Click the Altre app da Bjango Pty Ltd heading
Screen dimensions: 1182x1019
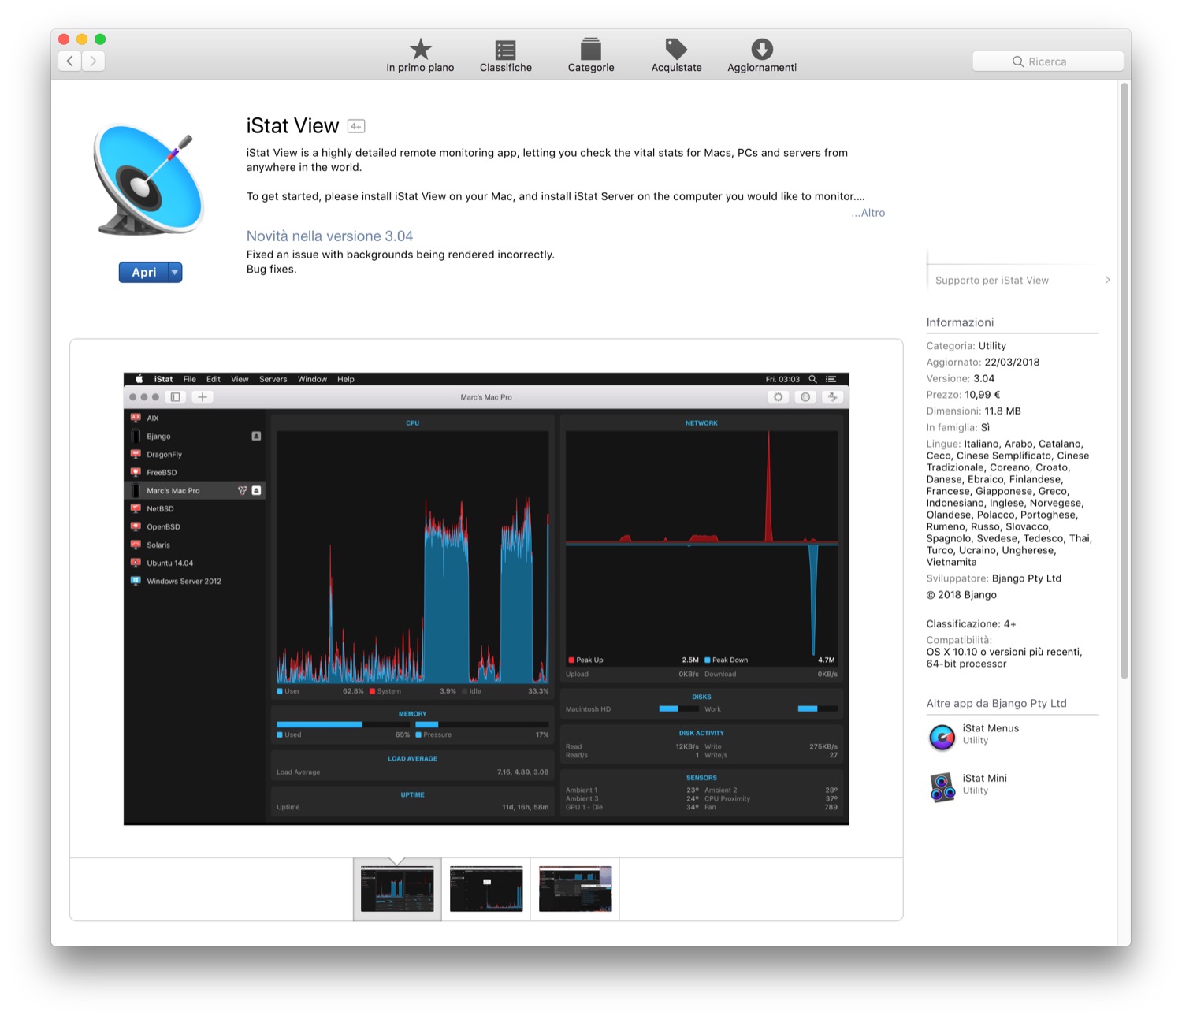coord(996,704)
